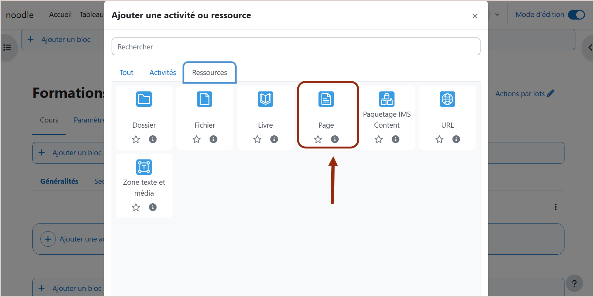Image resolution: width=594 pixels, height=297 pixels.
Task: Star Dossier as a favorite
Action: tap(136, 139)
